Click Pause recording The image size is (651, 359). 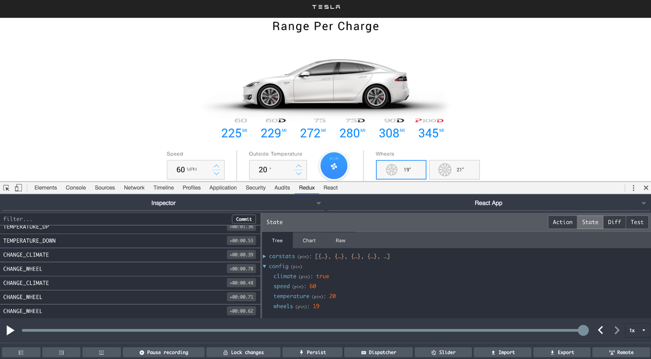click(164, 352)
